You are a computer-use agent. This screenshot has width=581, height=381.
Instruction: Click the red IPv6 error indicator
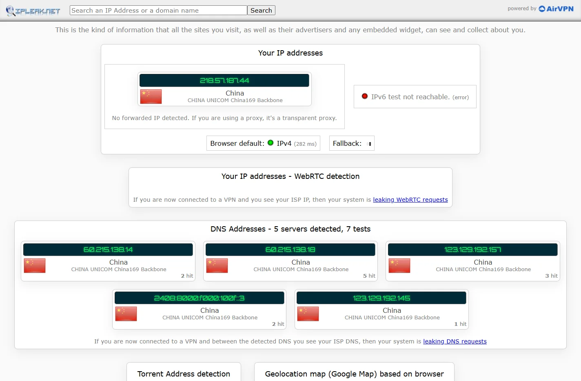click(365, 96)
